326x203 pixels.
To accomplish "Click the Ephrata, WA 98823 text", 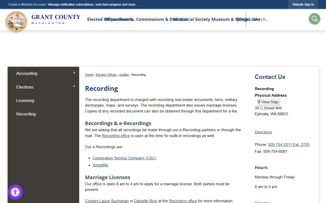I will (x=271, y=114).
